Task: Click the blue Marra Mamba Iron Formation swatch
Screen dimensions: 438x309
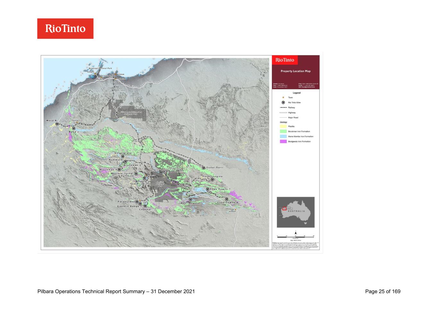Action: (x=283, y=136)
